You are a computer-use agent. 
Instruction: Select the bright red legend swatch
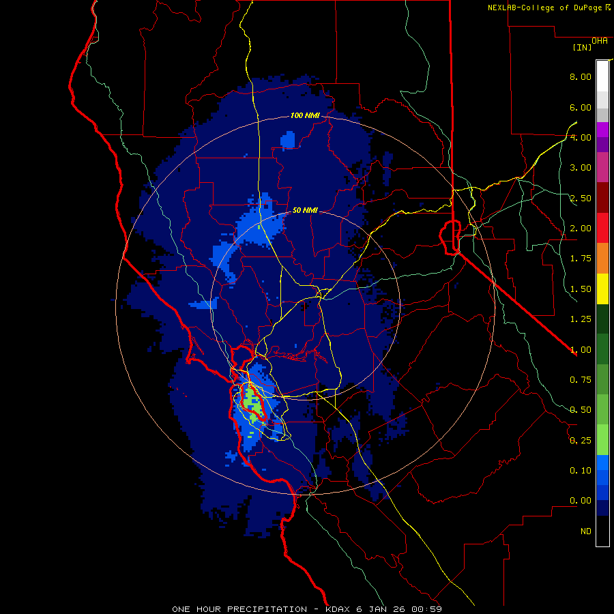(x=602, y=228)
